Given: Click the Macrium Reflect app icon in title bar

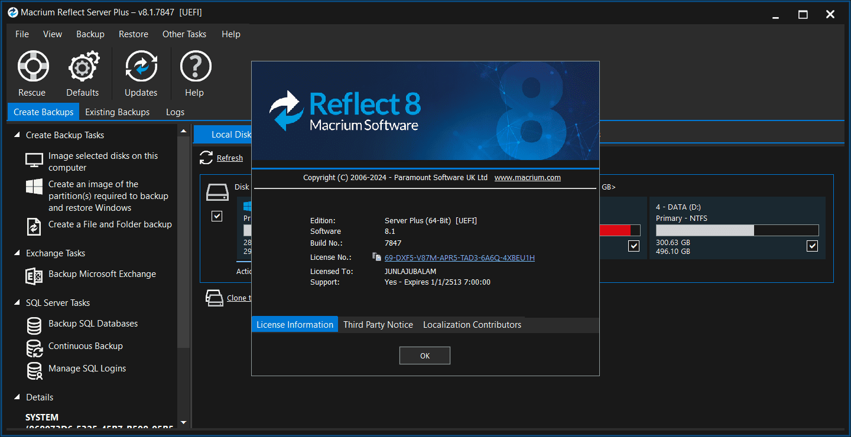Looking at the screenshot, I should tap(12, 12).
